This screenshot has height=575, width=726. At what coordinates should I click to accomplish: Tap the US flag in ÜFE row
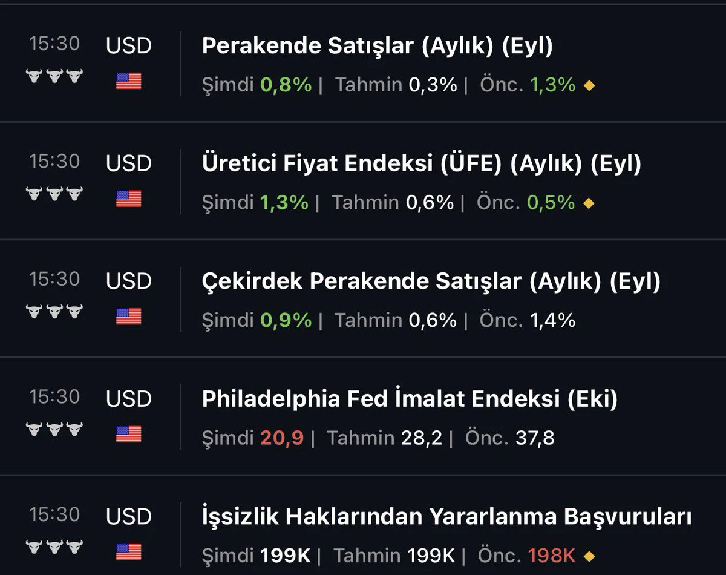pyautogui.click(x=129, y=199)
